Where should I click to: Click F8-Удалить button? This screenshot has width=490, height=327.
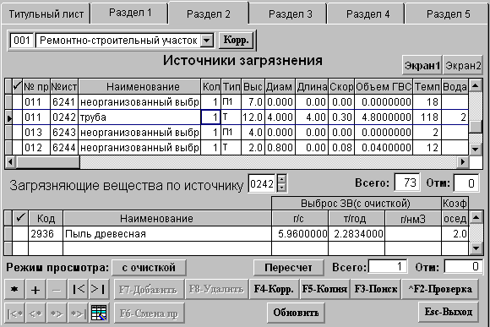pos(216,290)
